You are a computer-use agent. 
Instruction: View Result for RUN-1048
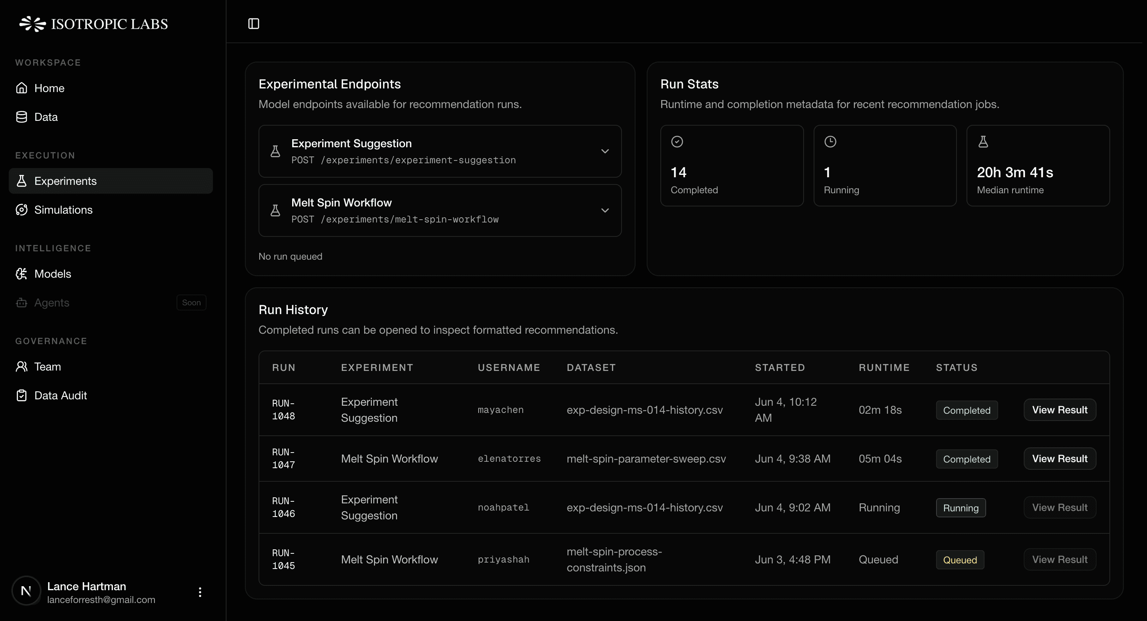(1060, 410)
